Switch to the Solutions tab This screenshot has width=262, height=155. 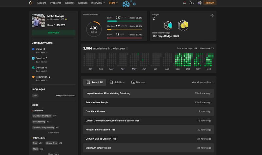click(x=117, y=82)
